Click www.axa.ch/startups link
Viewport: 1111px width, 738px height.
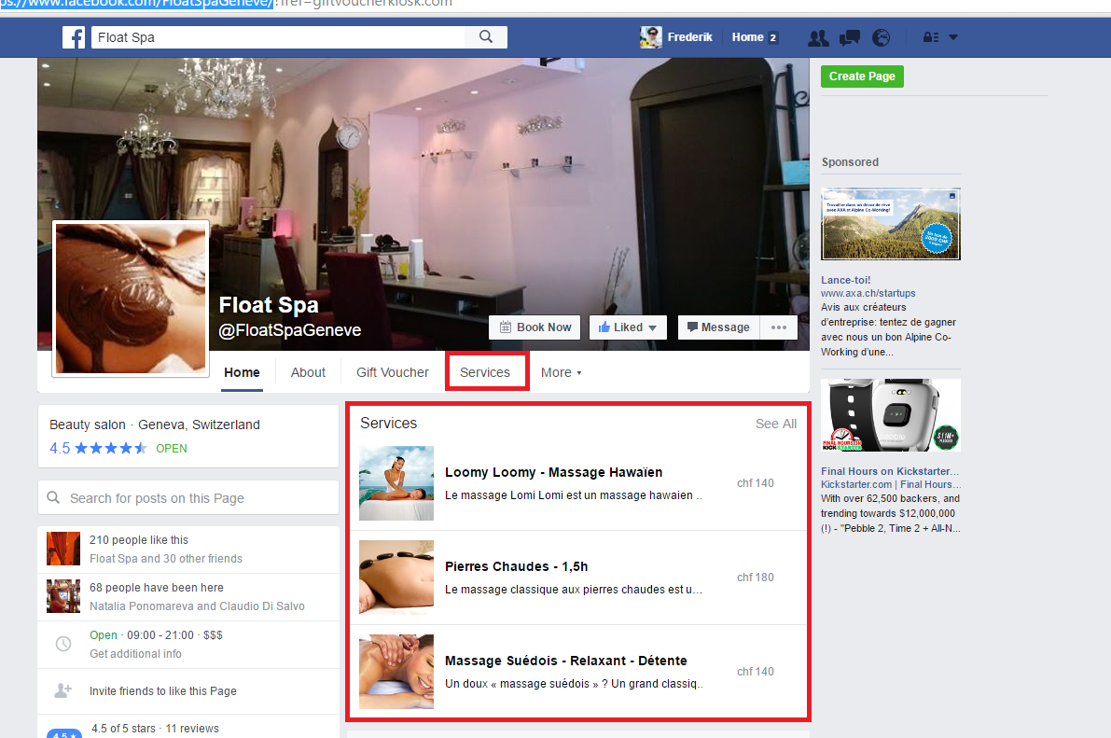point(868,294)
